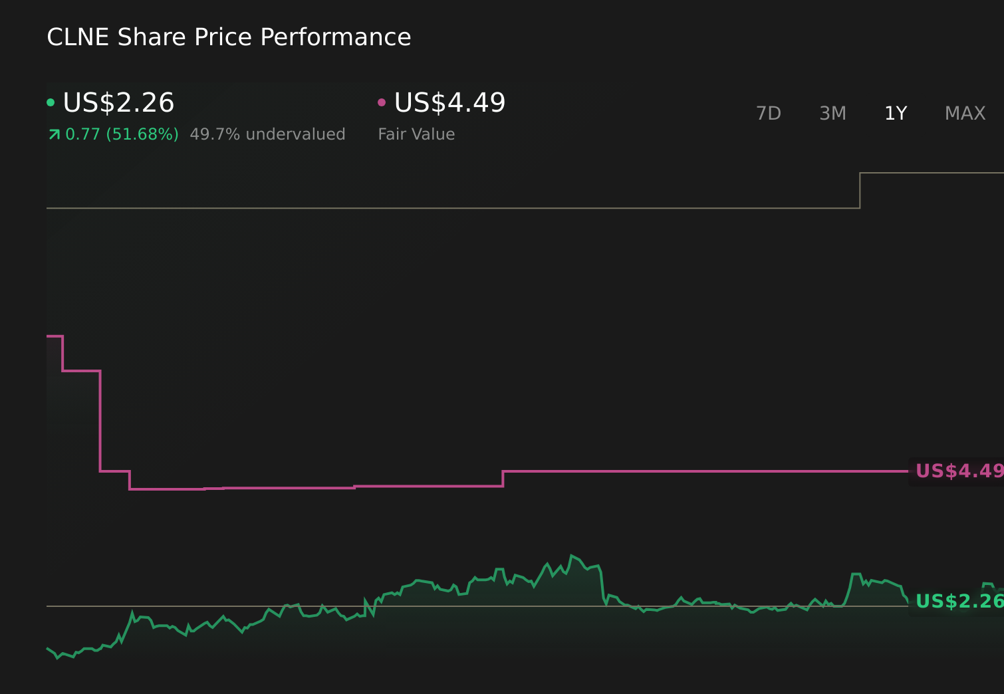The height and width of the screenshot is (694, 1004).
Task: Click the 0.77 (51.68%) change figure
Action: (x=122, y=134)
